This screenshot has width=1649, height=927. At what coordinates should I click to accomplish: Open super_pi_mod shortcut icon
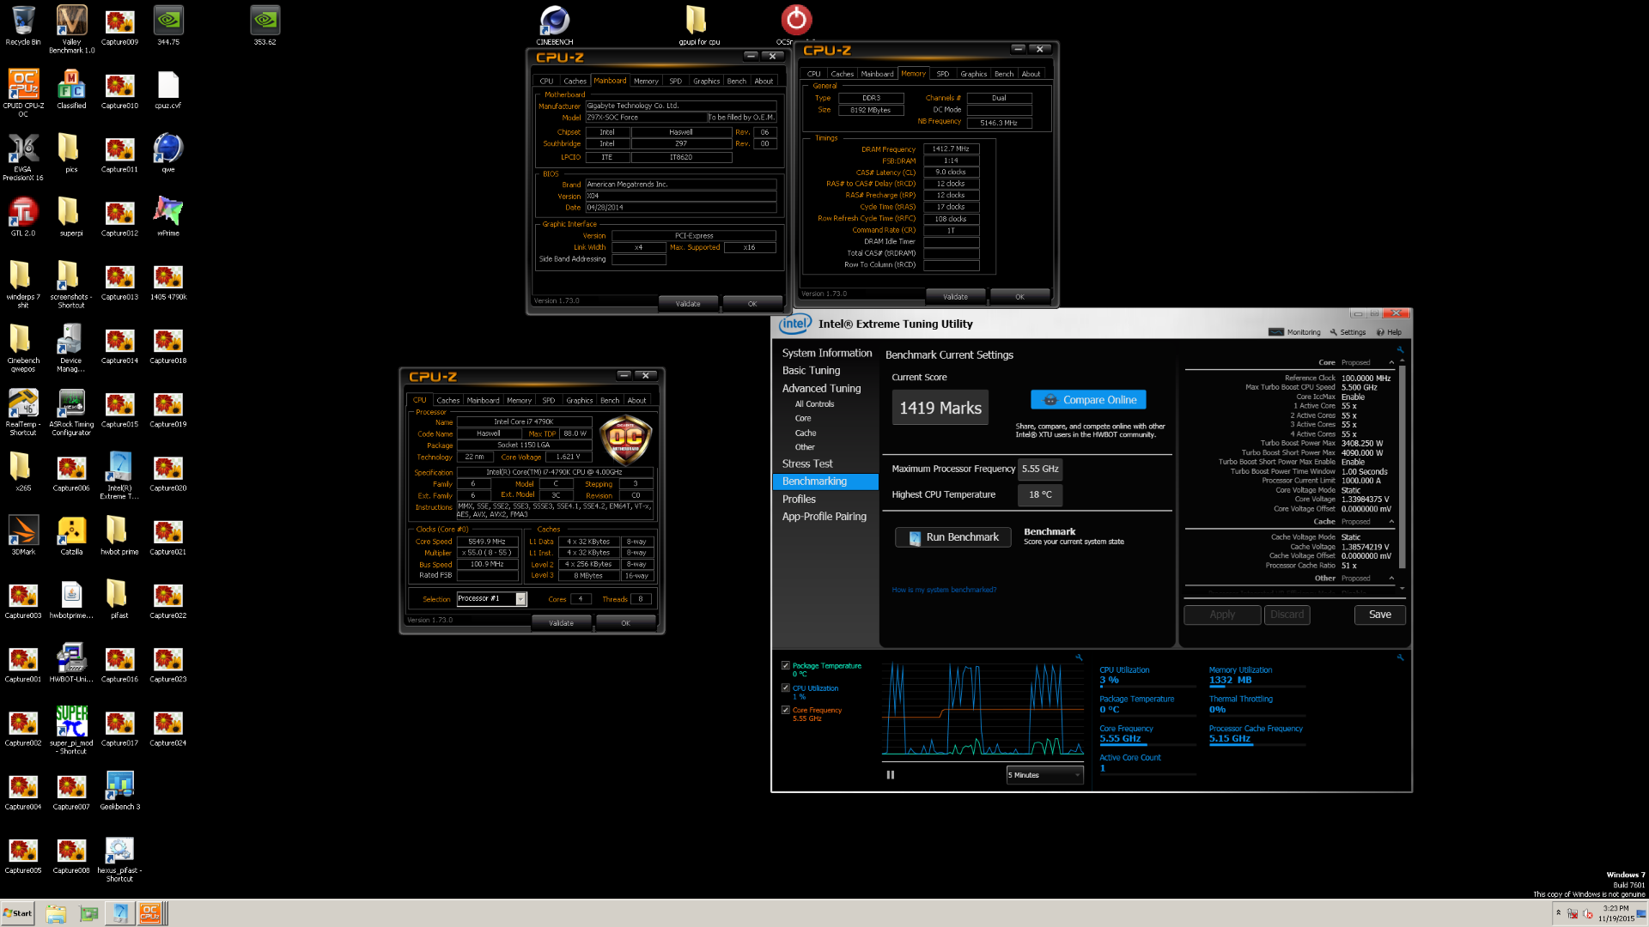click(x=71, y=730)
